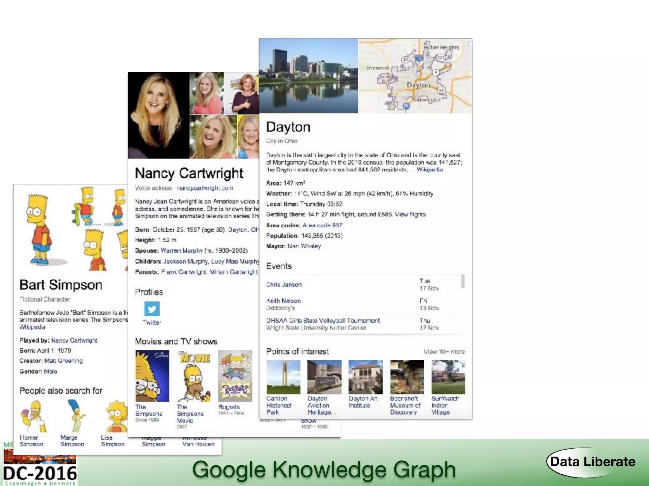Open Frank Cartwright parent link
The image size is (649, 486).
click(184, 272)
